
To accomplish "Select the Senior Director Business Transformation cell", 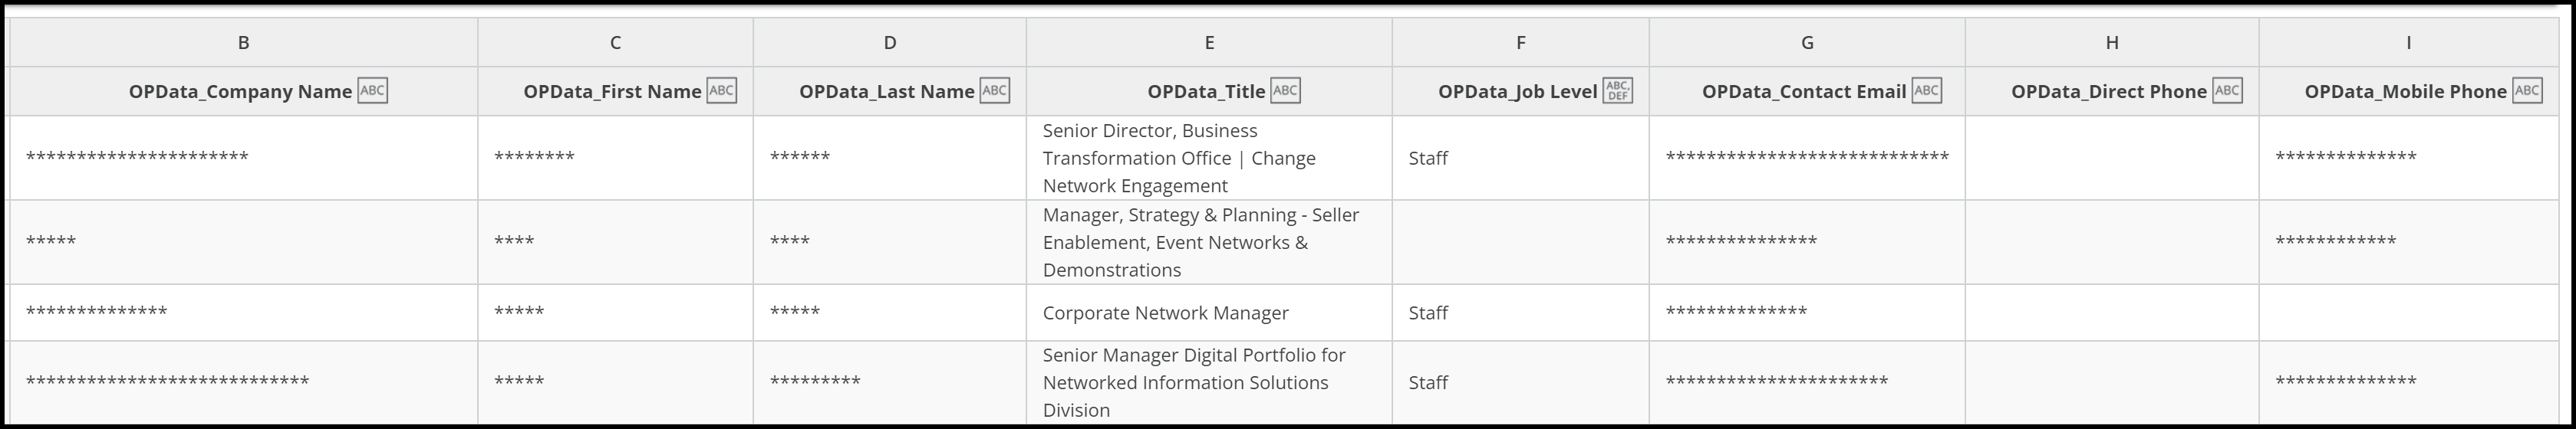I will [x=1209, y=158].
